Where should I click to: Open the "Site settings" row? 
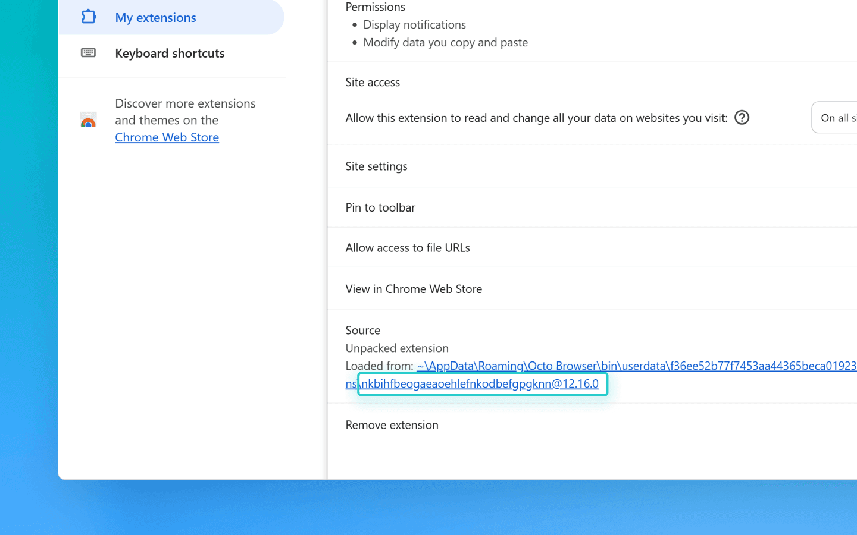[x=376, y=166]
